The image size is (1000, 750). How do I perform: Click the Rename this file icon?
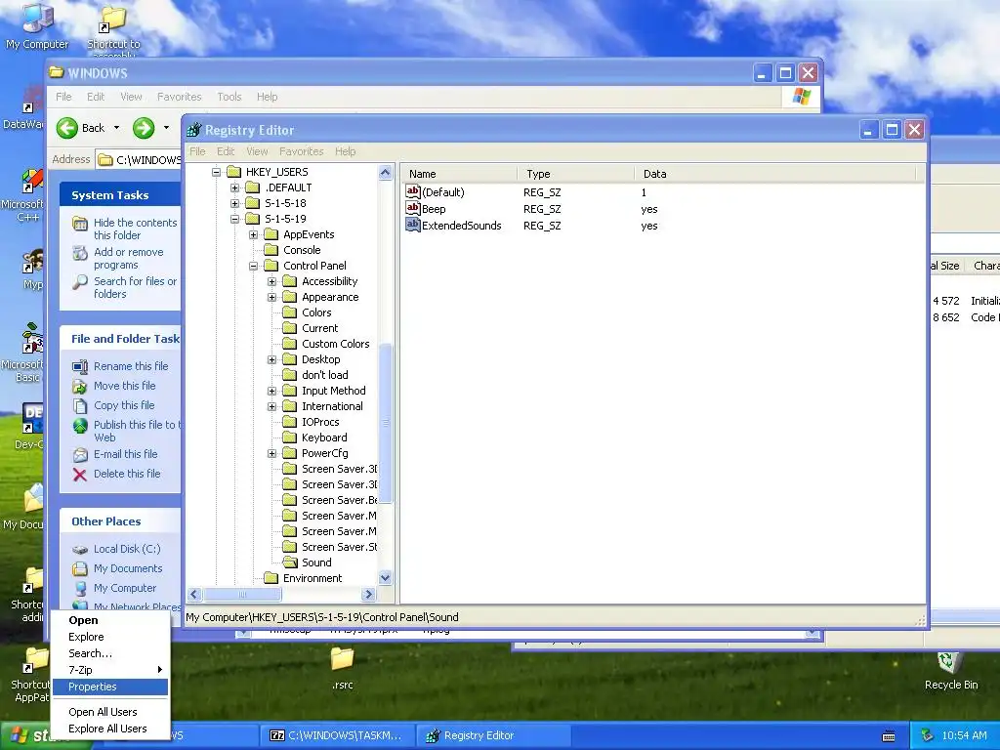80,367
